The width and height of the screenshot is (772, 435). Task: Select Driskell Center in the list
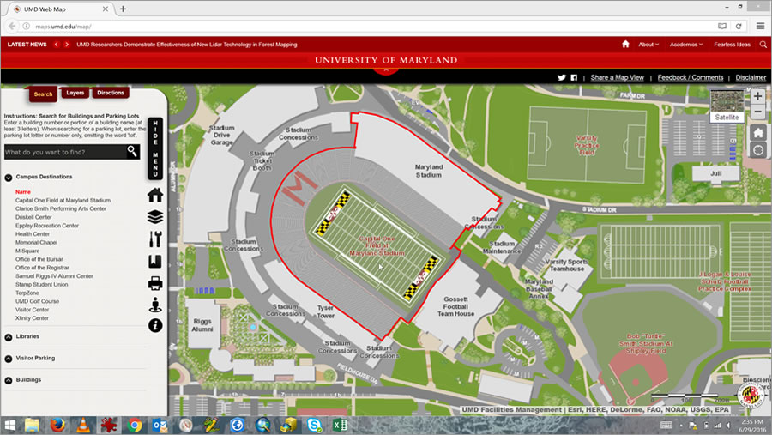click(x=33, y=217)
